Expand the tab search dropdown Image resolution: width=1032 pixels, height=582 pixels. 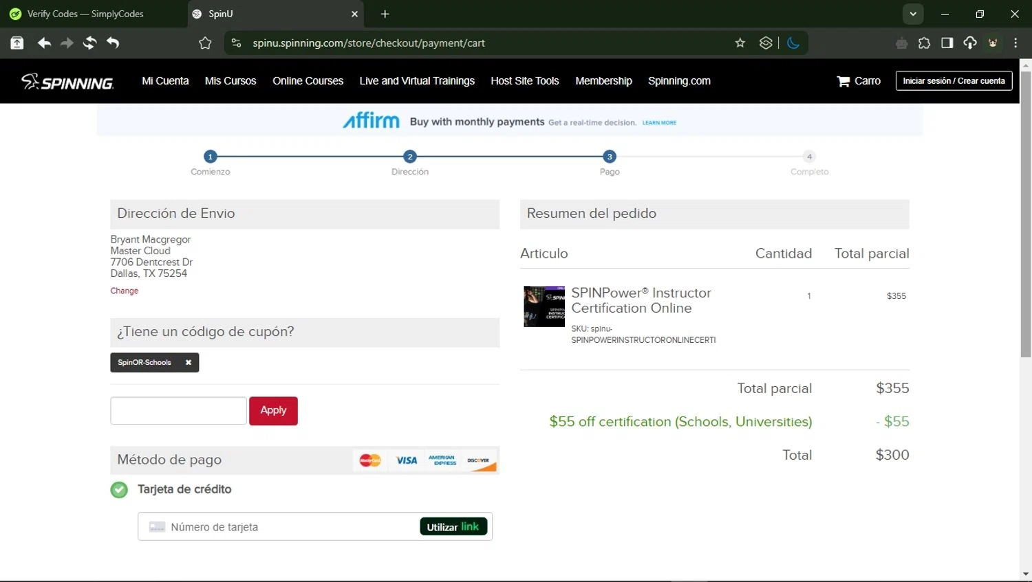913,14
